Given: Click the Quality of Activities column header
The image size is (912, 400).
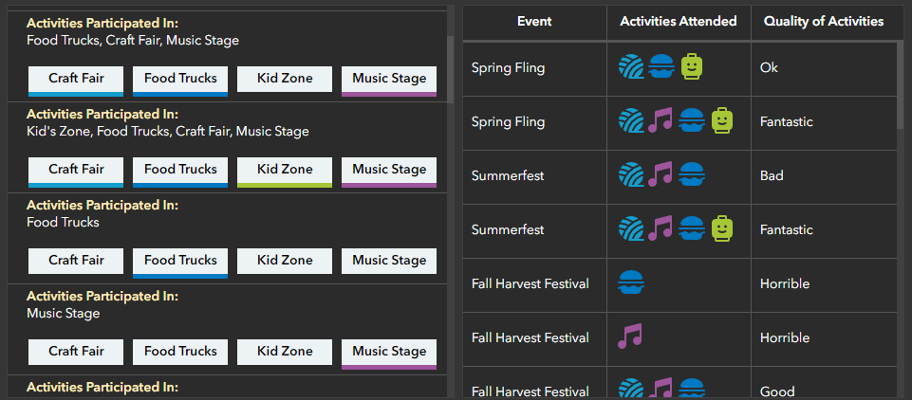Looking at the screenshot, I should click(x=823, y=22).
